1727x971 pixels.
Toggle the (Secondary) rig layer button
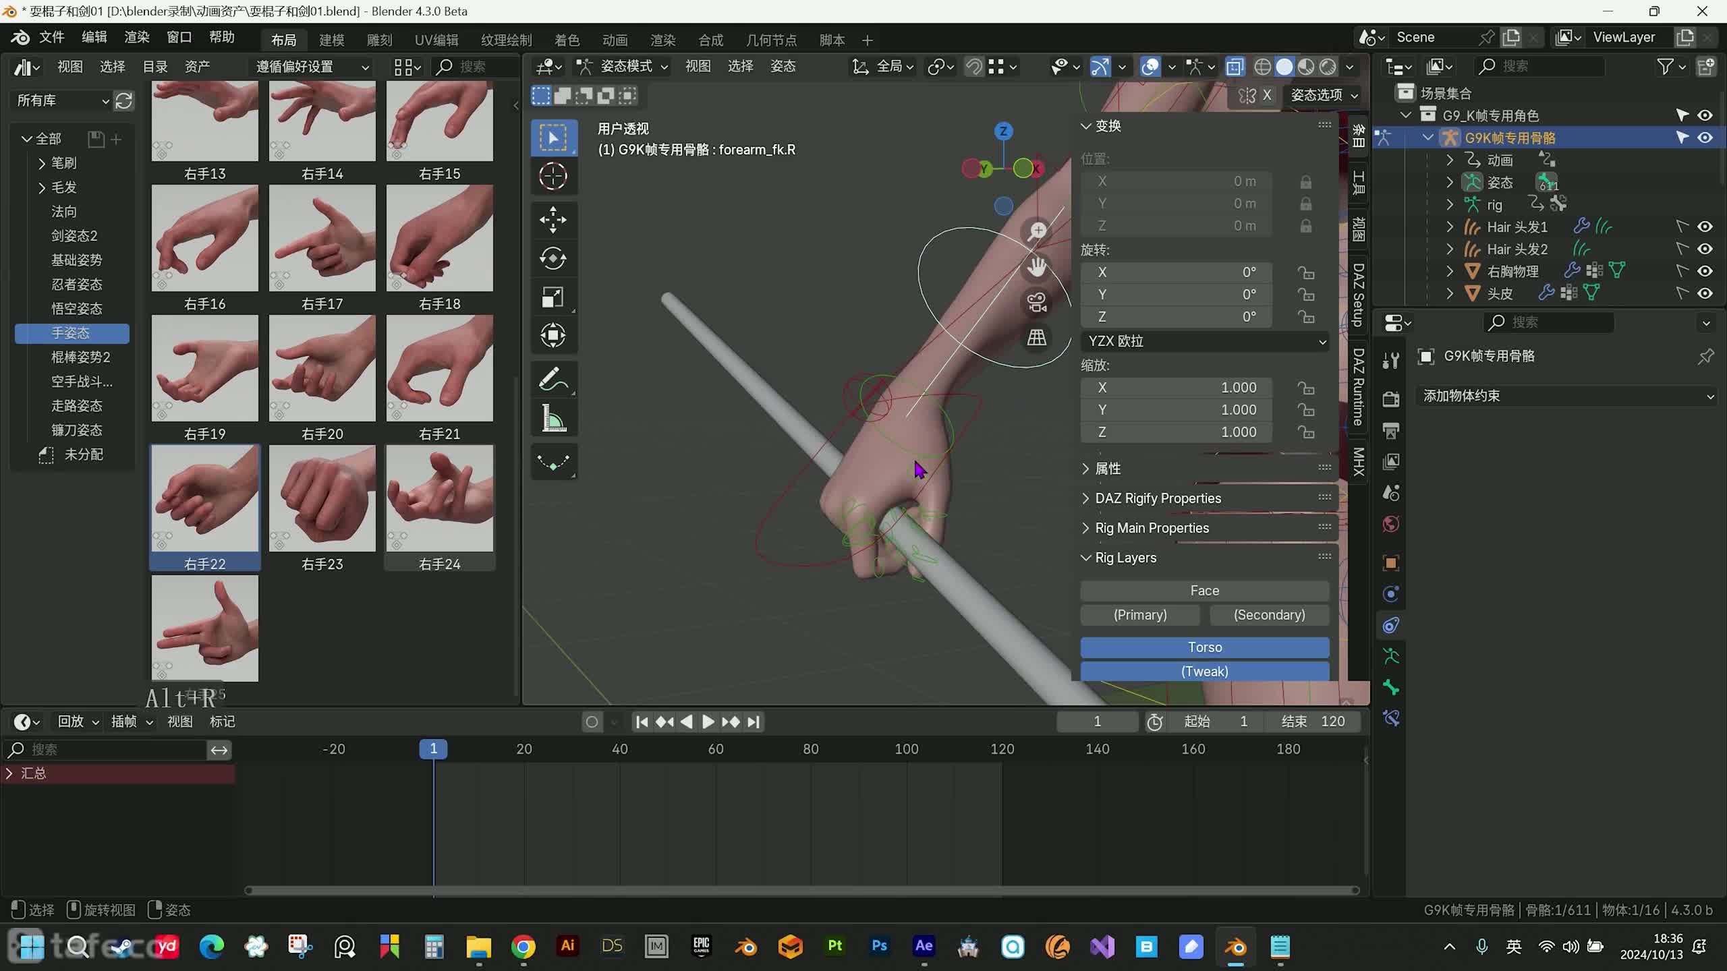[x=1269, y=615]
